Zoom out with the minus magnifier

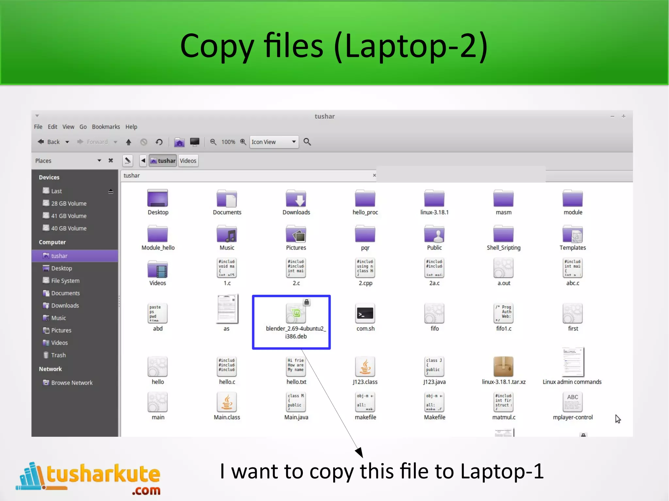pos(213,142)
